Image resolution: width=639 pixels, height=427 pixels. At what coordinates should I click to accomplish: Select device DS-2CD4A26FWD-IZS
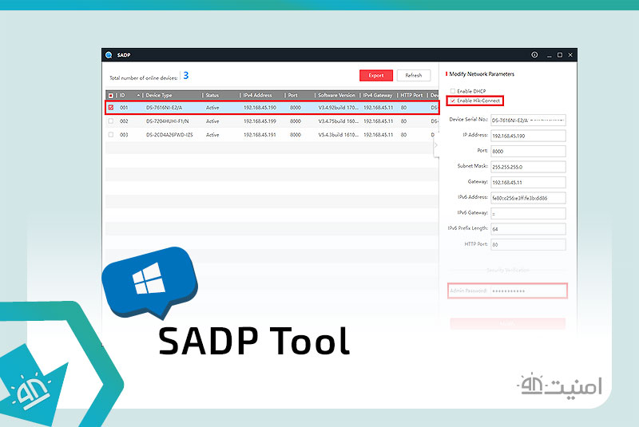[x=169, y=134]
